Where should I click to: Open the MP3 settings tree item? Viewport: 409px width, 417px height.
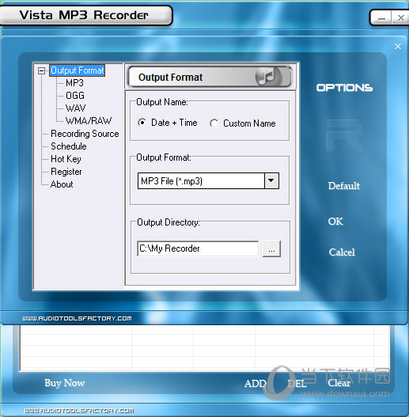[x=74, y=83]
